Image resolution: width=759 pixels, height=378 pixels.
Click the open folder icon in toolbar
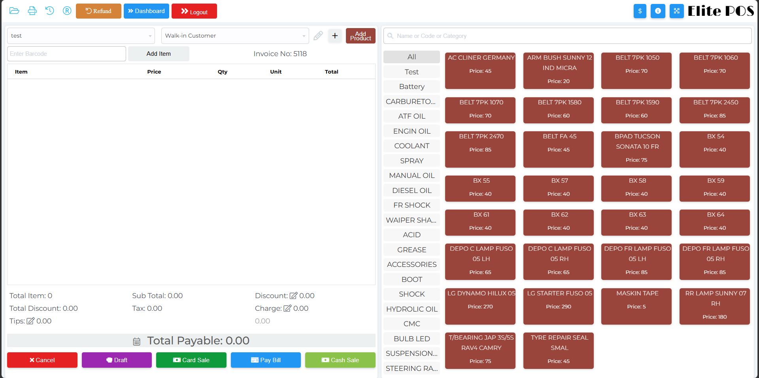(x=15, y=11)
